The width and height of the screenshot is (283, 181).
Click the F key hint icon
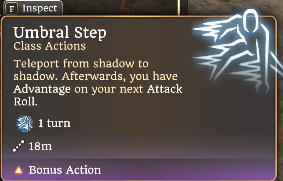pos(12,9)
